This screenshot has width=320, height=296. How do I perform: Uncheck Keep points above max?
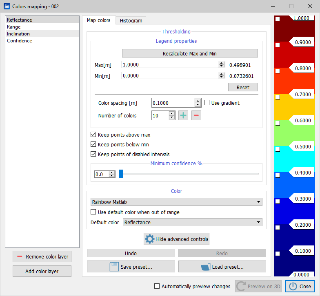click(x=94, y=135)
